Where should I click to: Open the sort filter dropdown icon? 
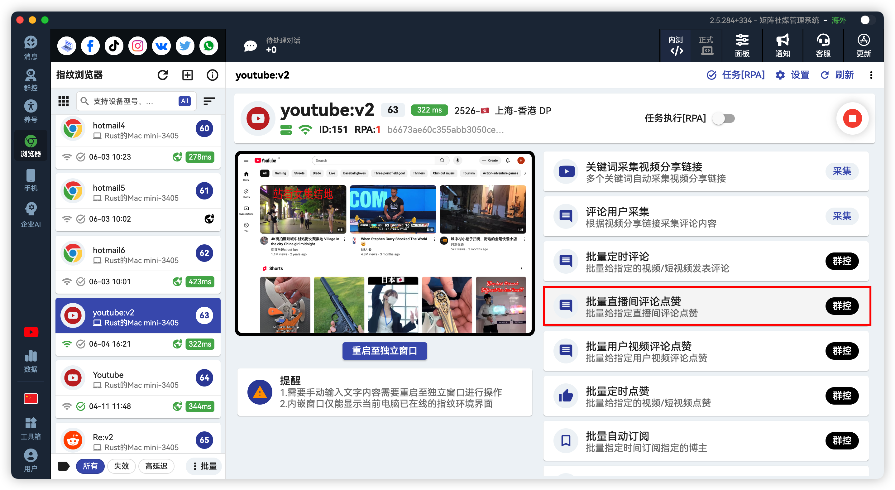pos(209,101)
